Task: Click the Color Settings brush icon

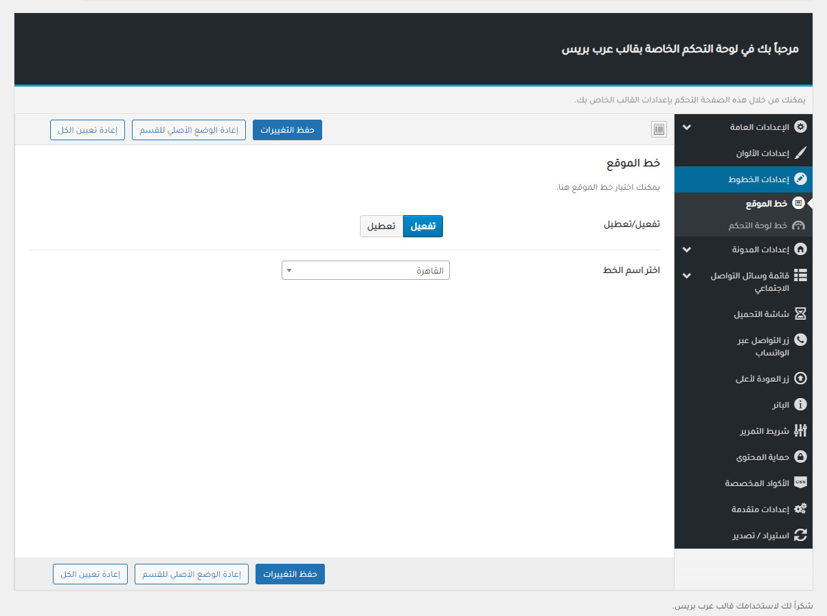Action: (800, 153)
